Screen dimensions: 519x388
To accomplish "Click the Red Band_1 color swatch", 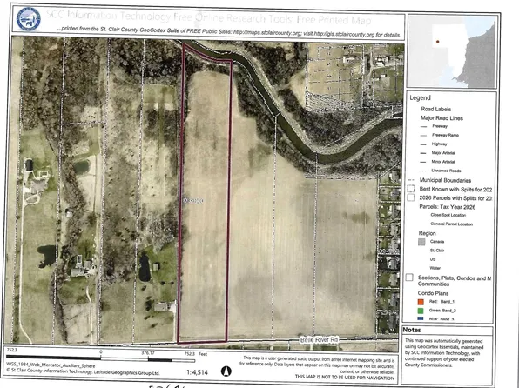I will 421,302.
